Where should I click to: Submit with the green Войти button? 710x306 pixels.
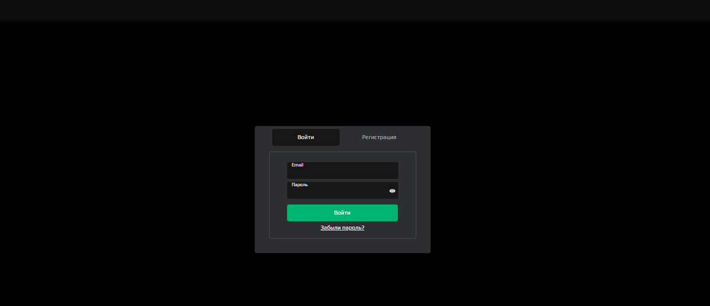coord(343,213)
